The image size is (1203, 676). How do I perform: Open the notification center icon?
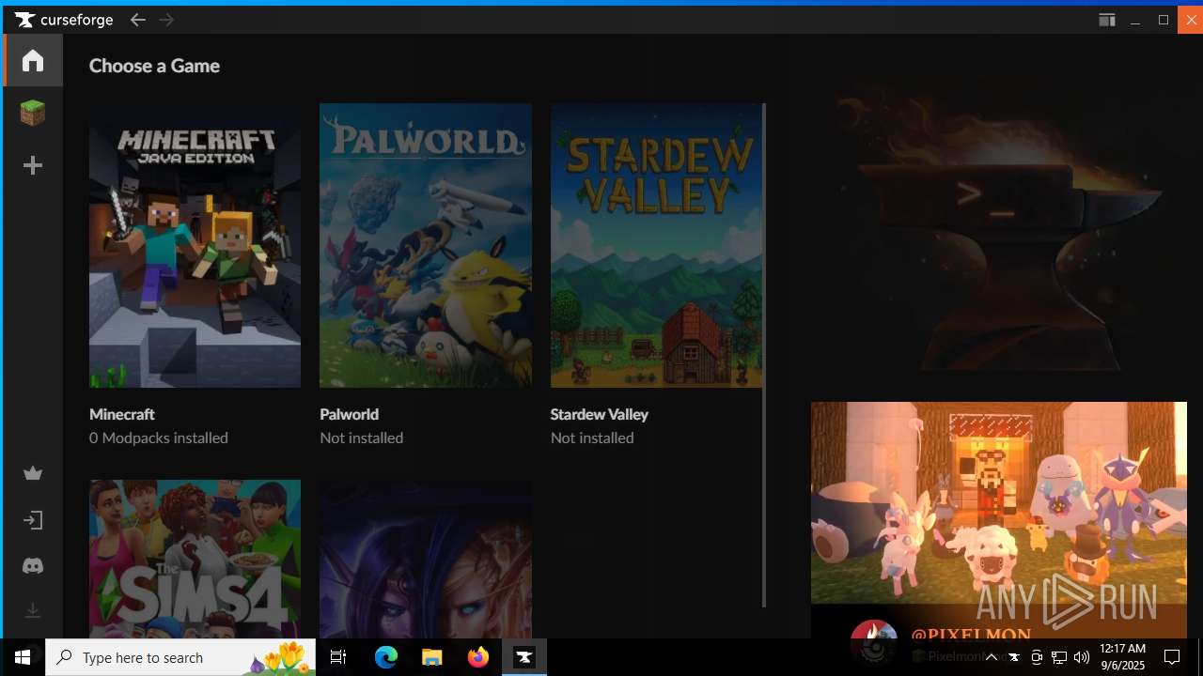[1172, 657]
